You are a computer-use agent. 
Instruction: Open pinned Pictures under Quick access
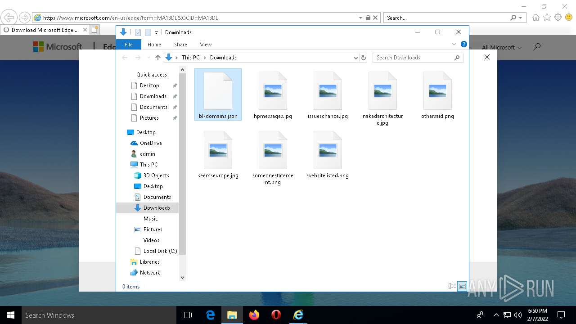(149, 118)
